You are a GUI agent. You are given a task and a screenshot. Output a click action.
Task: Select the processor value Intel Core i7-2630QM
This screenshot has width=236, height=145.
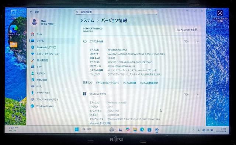tap(136, 54)
